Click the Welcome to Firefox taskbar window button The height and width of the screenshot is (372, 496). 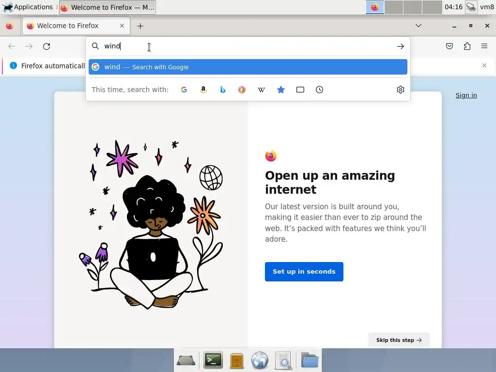(x=108, y=7)
